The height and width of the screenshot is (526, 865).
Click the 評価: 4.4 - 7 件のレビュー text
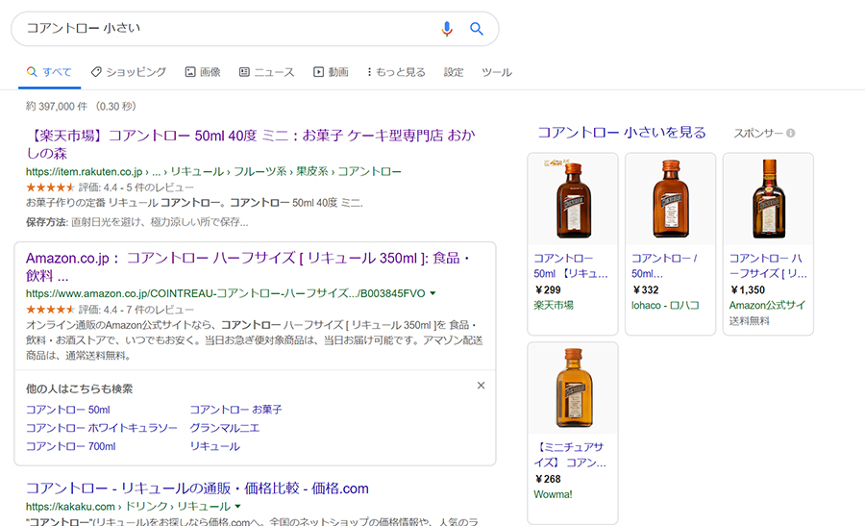136,310
